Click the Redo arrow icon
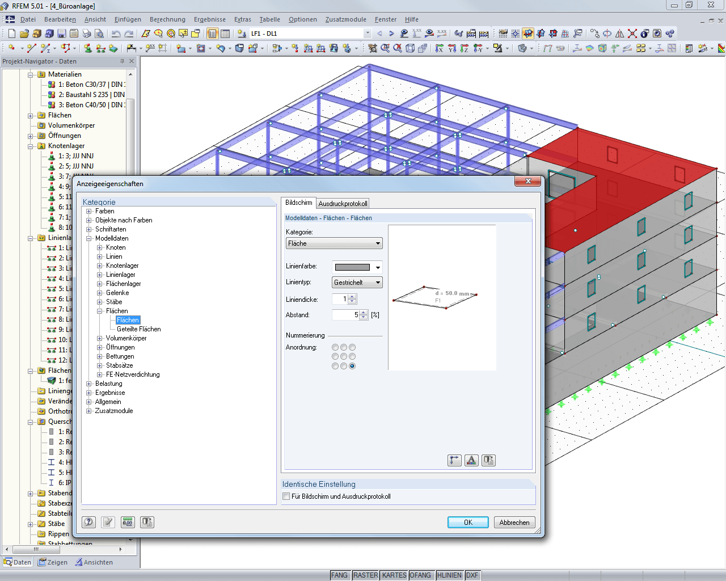 click(129, 33)
